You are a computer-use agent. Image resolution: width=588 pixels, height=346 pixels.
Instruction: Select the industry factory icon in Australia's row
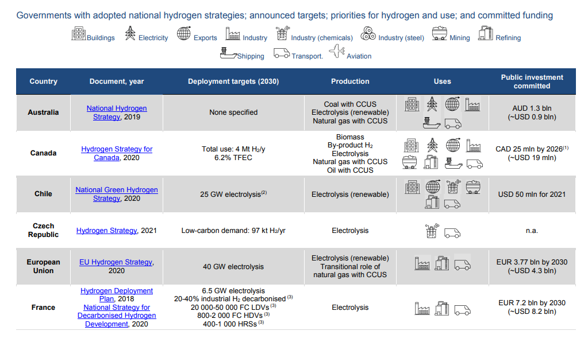tap(472, 104)
